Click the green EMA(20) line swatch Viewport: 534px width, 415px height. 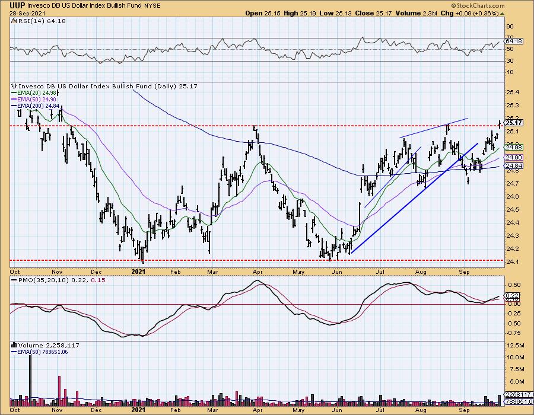[x=14, y=92]
